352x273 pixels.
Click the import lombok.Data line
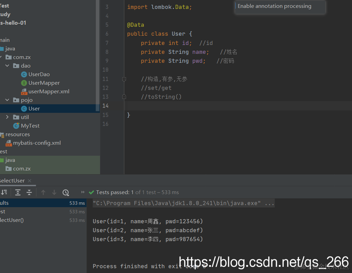[x=159, y=7]
